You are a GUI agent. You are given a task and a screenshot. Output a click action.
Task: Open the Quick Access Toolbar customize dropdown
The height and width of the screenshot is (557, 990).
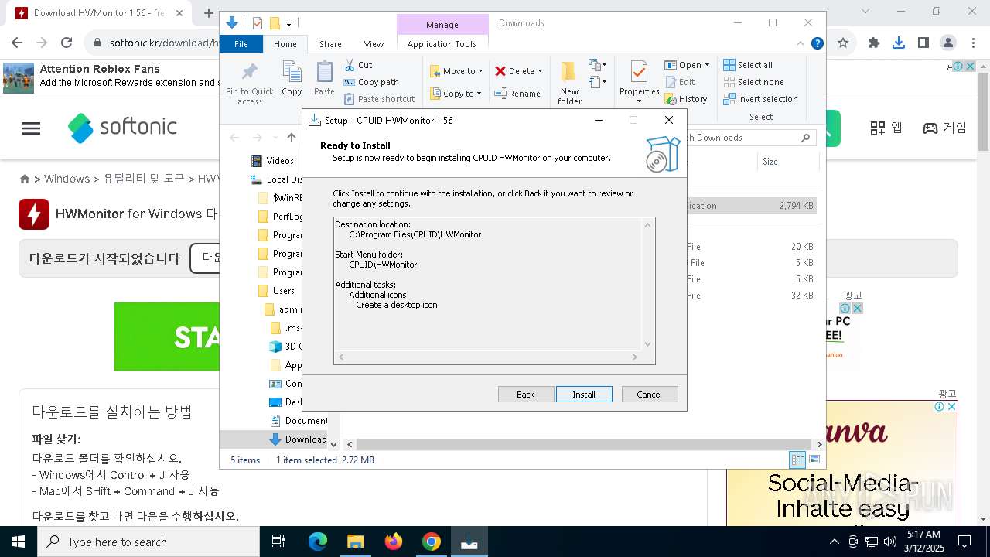288,24
